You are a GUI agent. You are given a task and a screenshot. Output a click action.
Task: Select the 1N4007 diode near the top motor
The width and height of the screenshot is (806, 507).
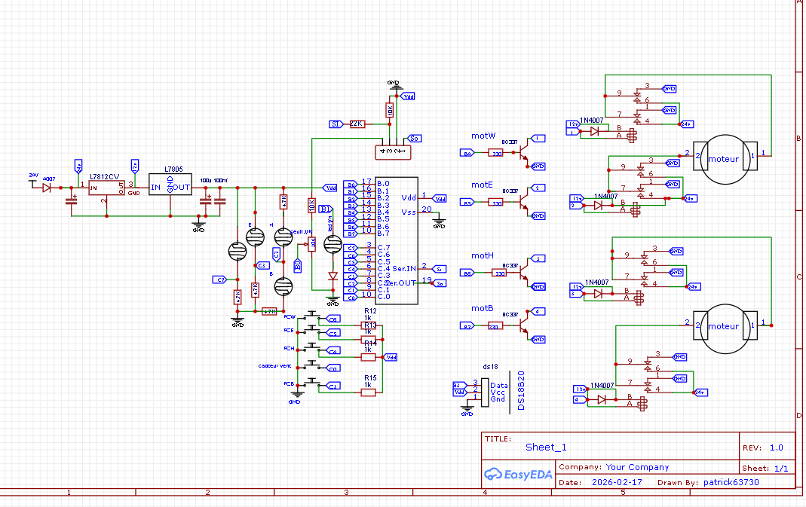(596, 130)
